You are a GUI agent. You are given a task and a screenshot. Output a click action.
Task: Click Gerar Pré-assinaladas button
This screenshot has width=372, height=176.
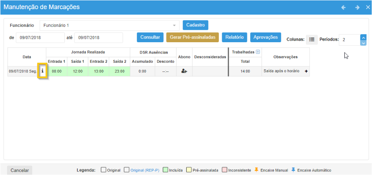(192, 37)
